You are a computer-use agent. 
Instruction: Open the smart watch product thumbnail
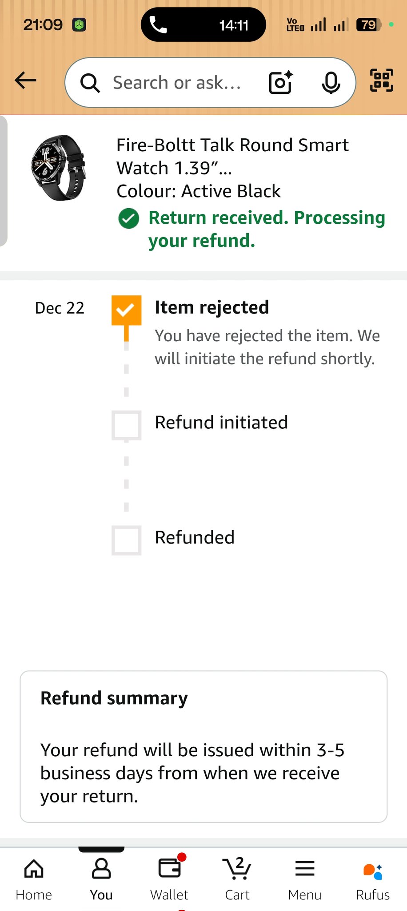tap(58, 168)
